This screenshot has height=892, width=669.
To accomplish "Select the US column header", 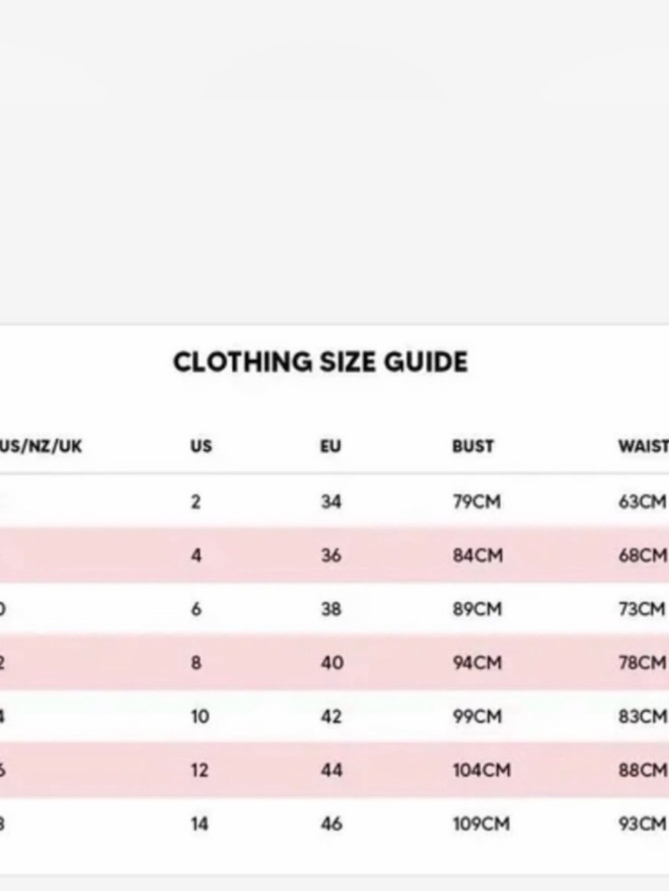I will click(x=201, y=446).
